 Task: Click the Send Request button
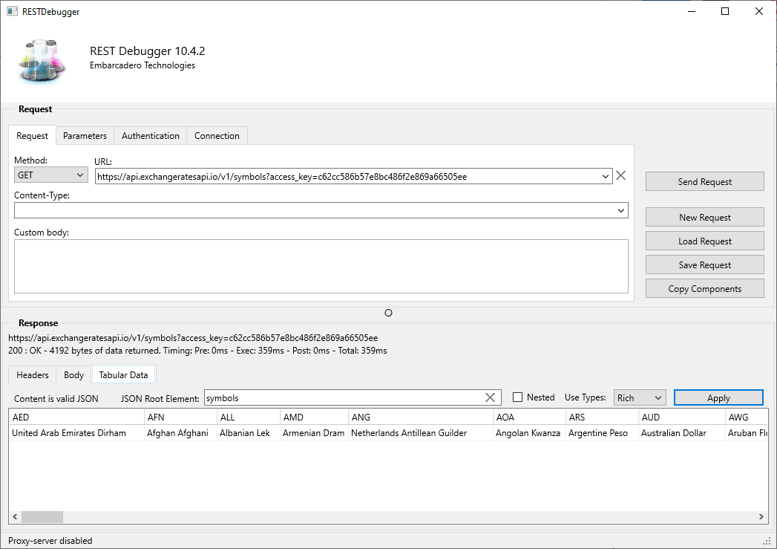pyautogui.click(x=705, y=181)
